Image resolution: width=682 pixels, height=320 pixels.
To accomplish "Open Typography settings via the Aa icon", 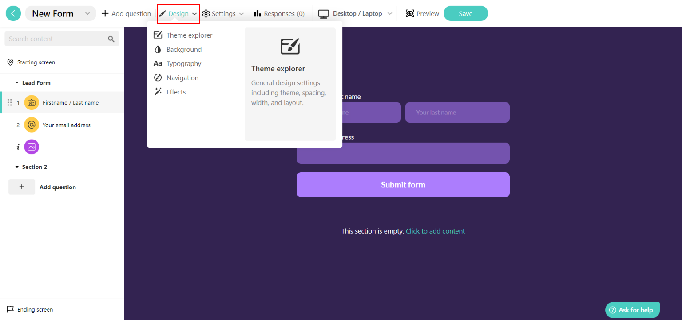I will [158, 63].
